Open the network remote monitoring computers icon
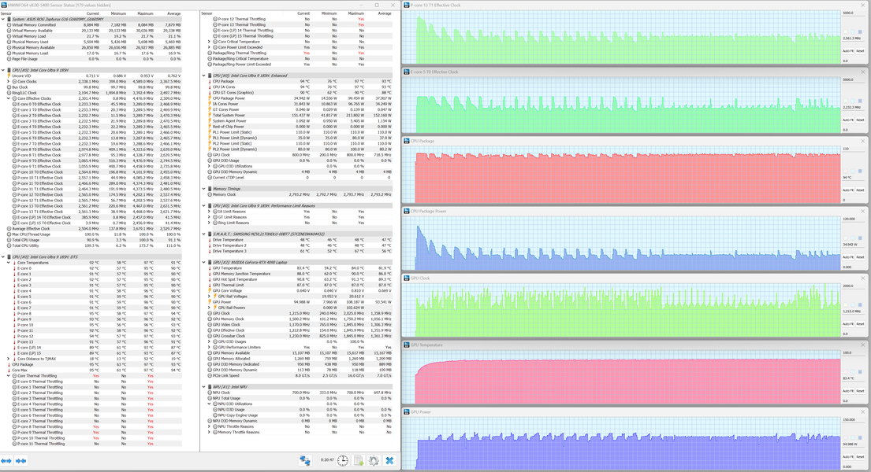 coord(305,460)
